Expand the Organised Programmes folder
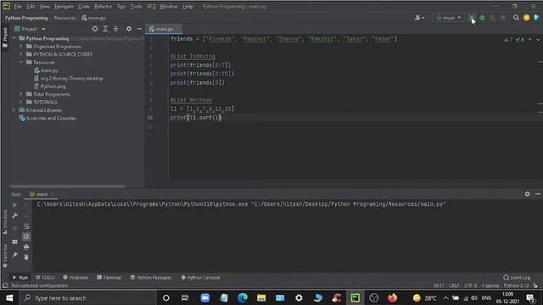The image size is (543, 305). coord(20,47)
